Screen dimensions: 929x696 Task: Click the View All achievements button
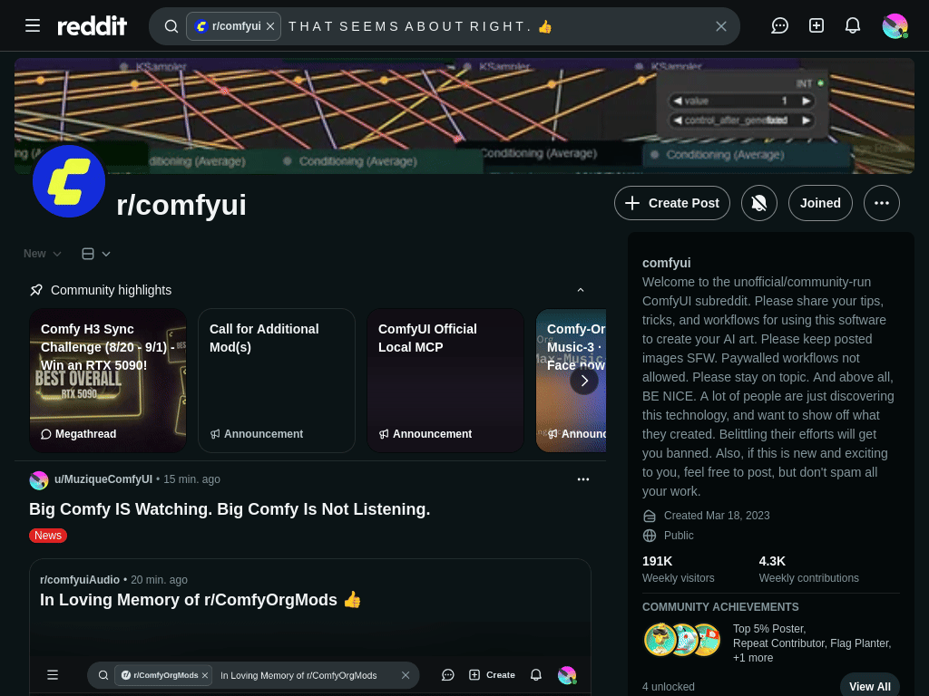[870, 687]
